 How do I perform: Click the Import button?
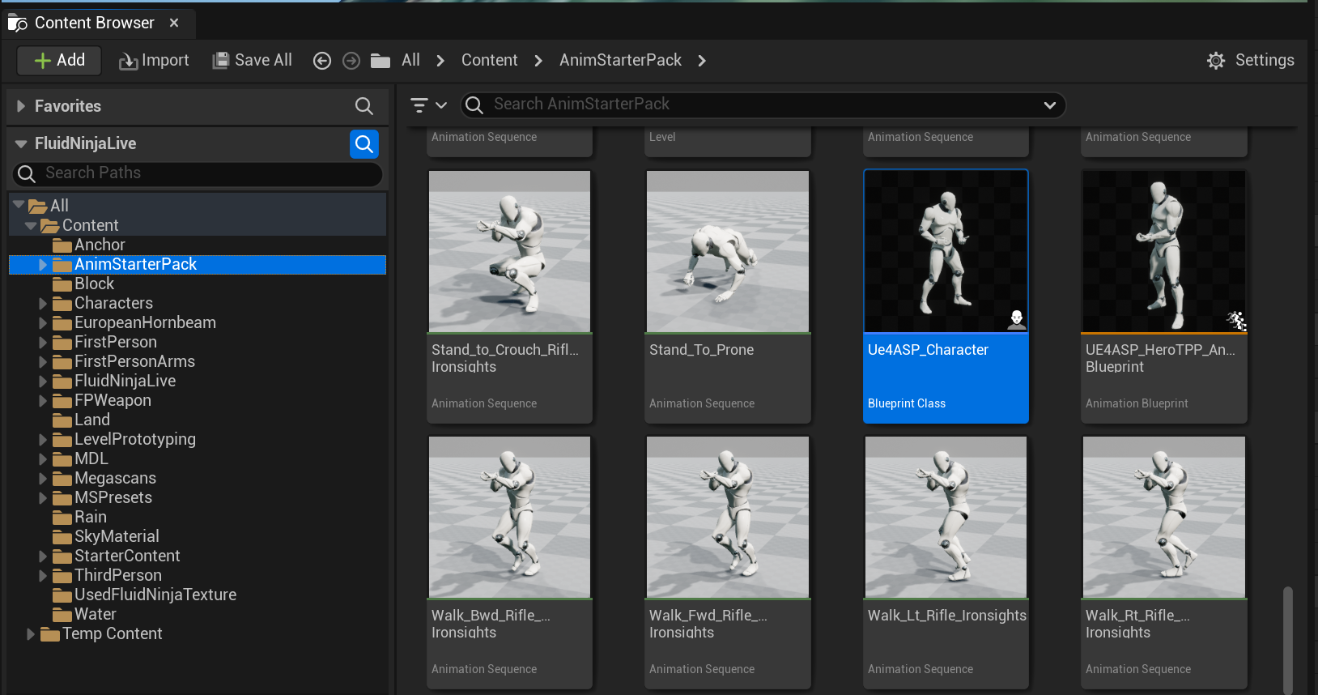154,61
